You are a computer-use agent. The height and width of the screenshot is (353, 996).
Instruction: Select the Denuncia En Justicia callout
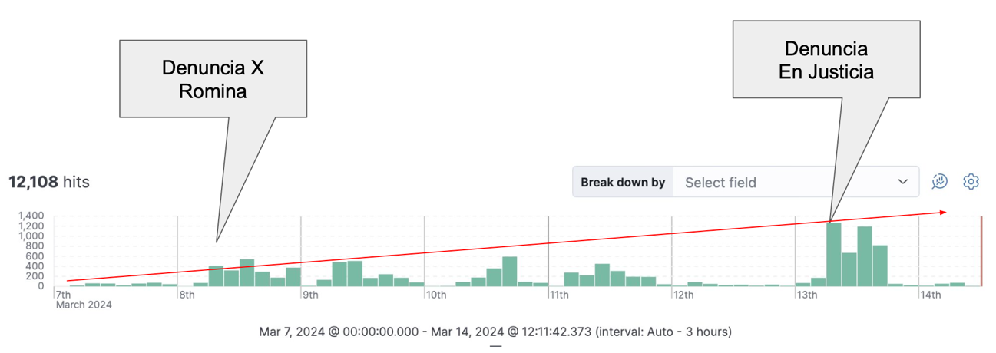826,60
